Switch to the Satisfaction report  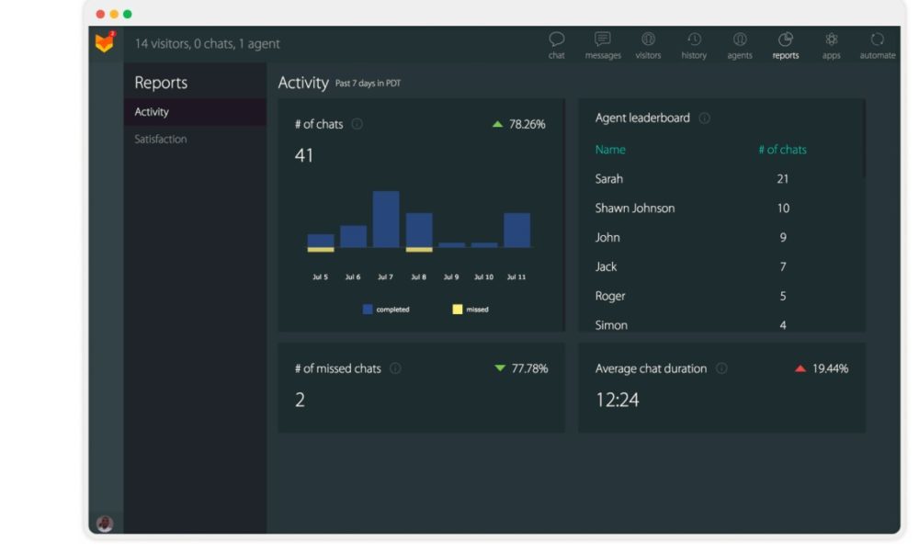pyautogui.click(x=161, y=140)
